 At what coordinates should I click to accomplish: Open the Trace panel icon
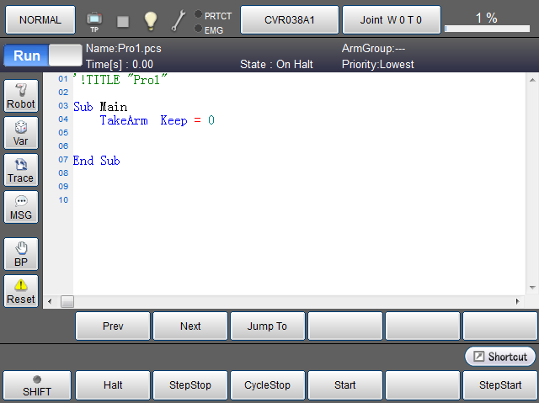tap(21, 170)
